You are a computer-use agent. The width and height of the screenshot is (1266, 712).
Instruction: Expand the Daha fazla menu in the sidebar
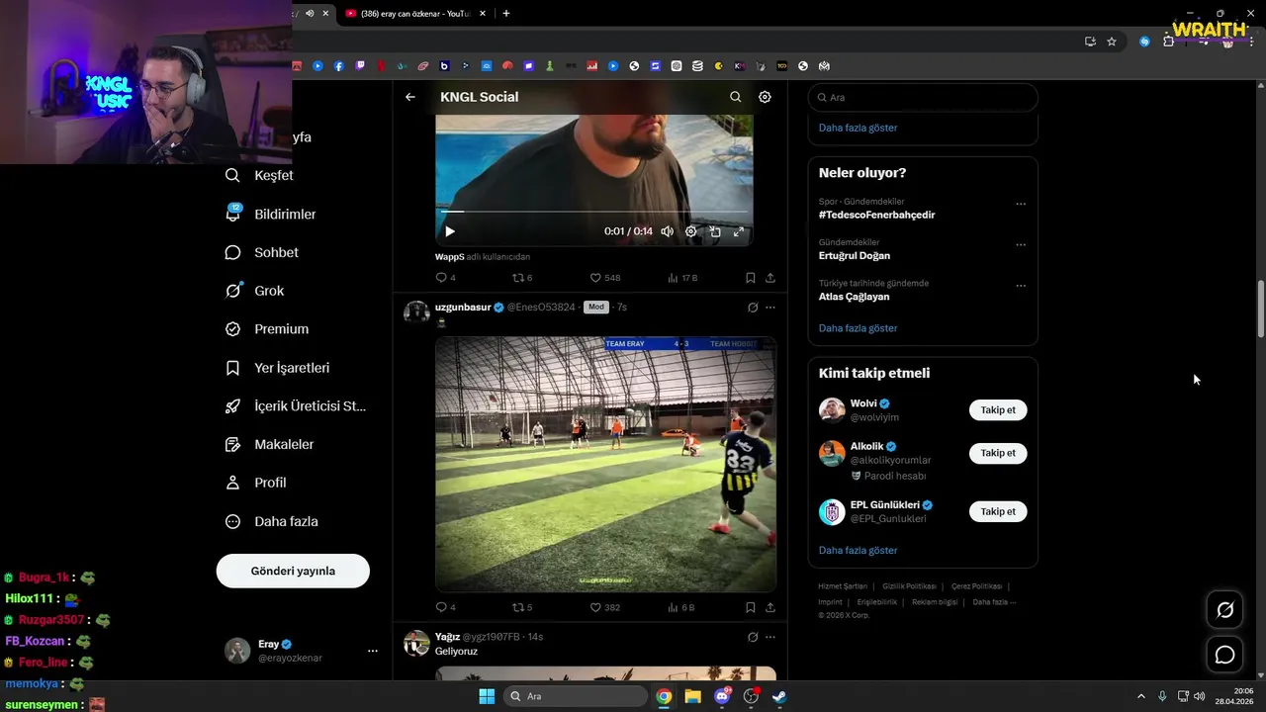tap(272, 521)
